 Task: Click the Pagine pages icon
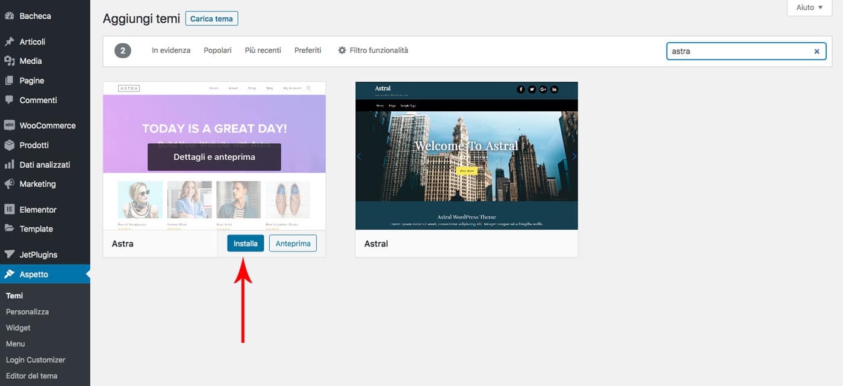click(x=9, y=81)
